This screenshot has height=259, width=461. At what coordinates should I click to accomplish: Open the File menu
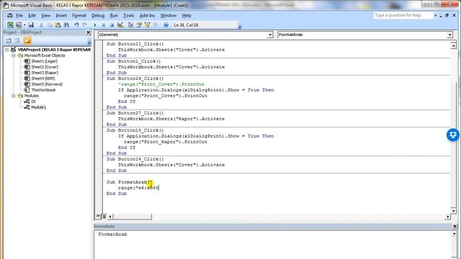coord(19,16)
